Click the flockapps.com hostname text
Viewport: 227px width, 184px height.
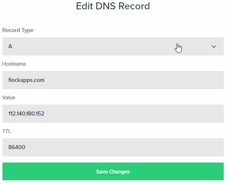click(x=26, y=80)
